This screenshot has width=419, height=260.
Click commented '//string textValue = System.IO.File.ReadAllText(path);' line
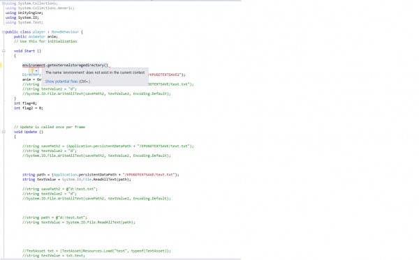(x=79, y=222)
